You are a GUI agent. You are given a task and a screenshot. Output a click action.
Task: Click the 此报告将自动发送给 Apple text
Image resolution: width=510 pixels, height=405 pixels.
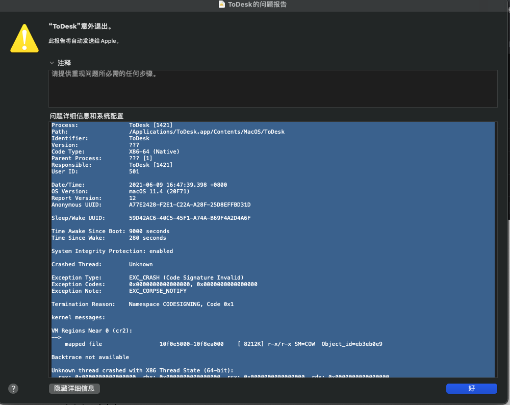[x=84, y=41]
